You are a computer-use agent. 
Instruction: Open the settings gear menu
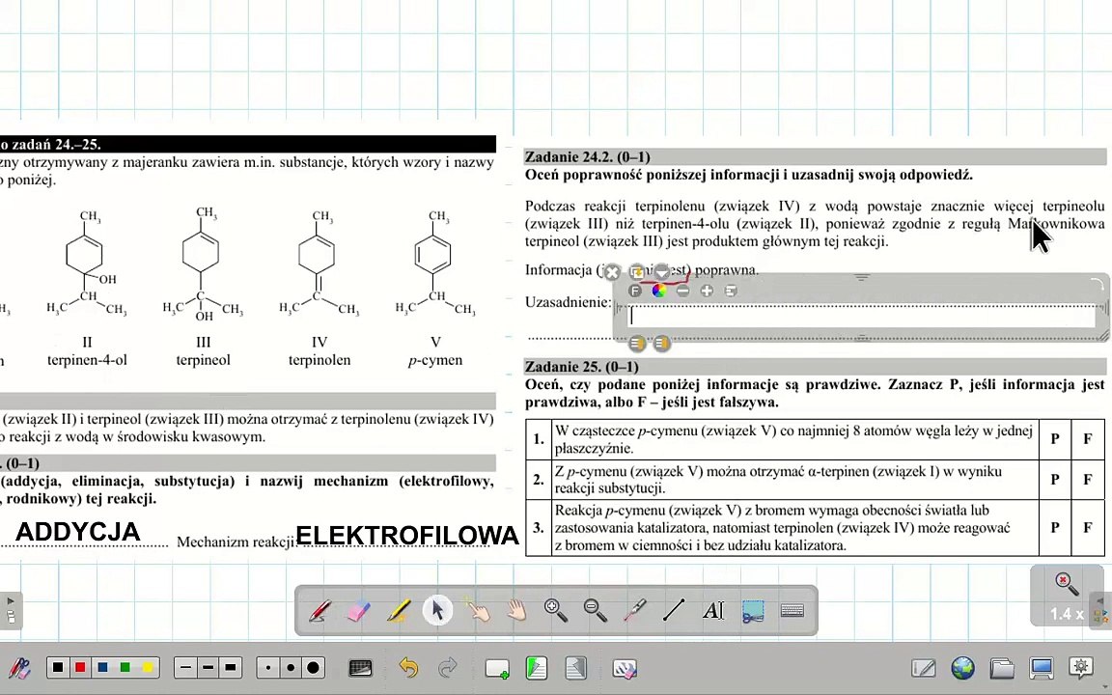(1080, 667)
